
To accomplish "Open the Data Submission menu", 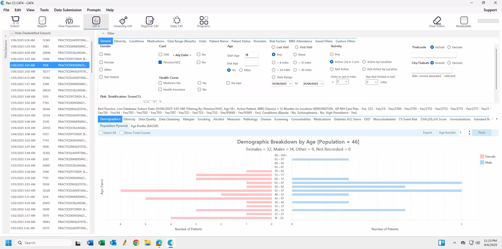I will tap(68, 10).
